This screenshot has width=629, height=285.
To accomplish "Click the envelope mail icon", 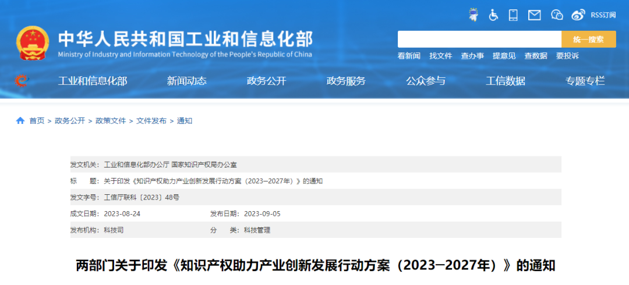I will coord(534,15).
